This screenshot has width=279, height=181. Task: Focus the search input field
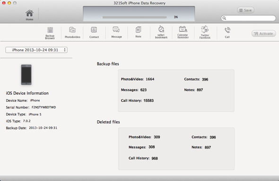point(248,18)
